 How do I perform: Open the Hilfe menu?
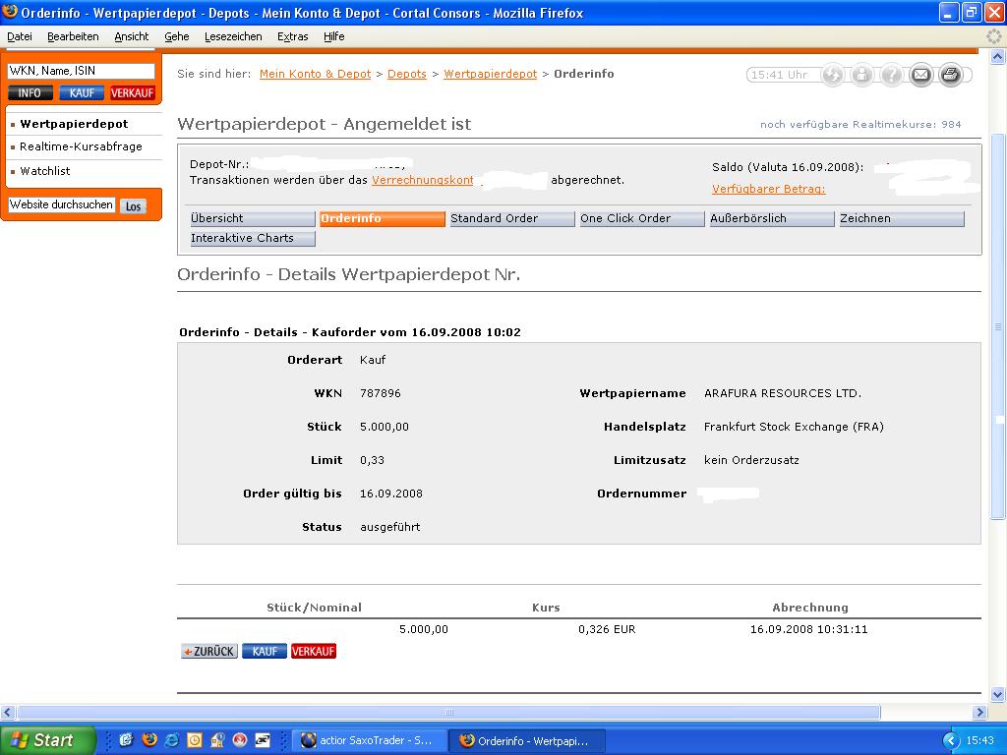(334, 36)
